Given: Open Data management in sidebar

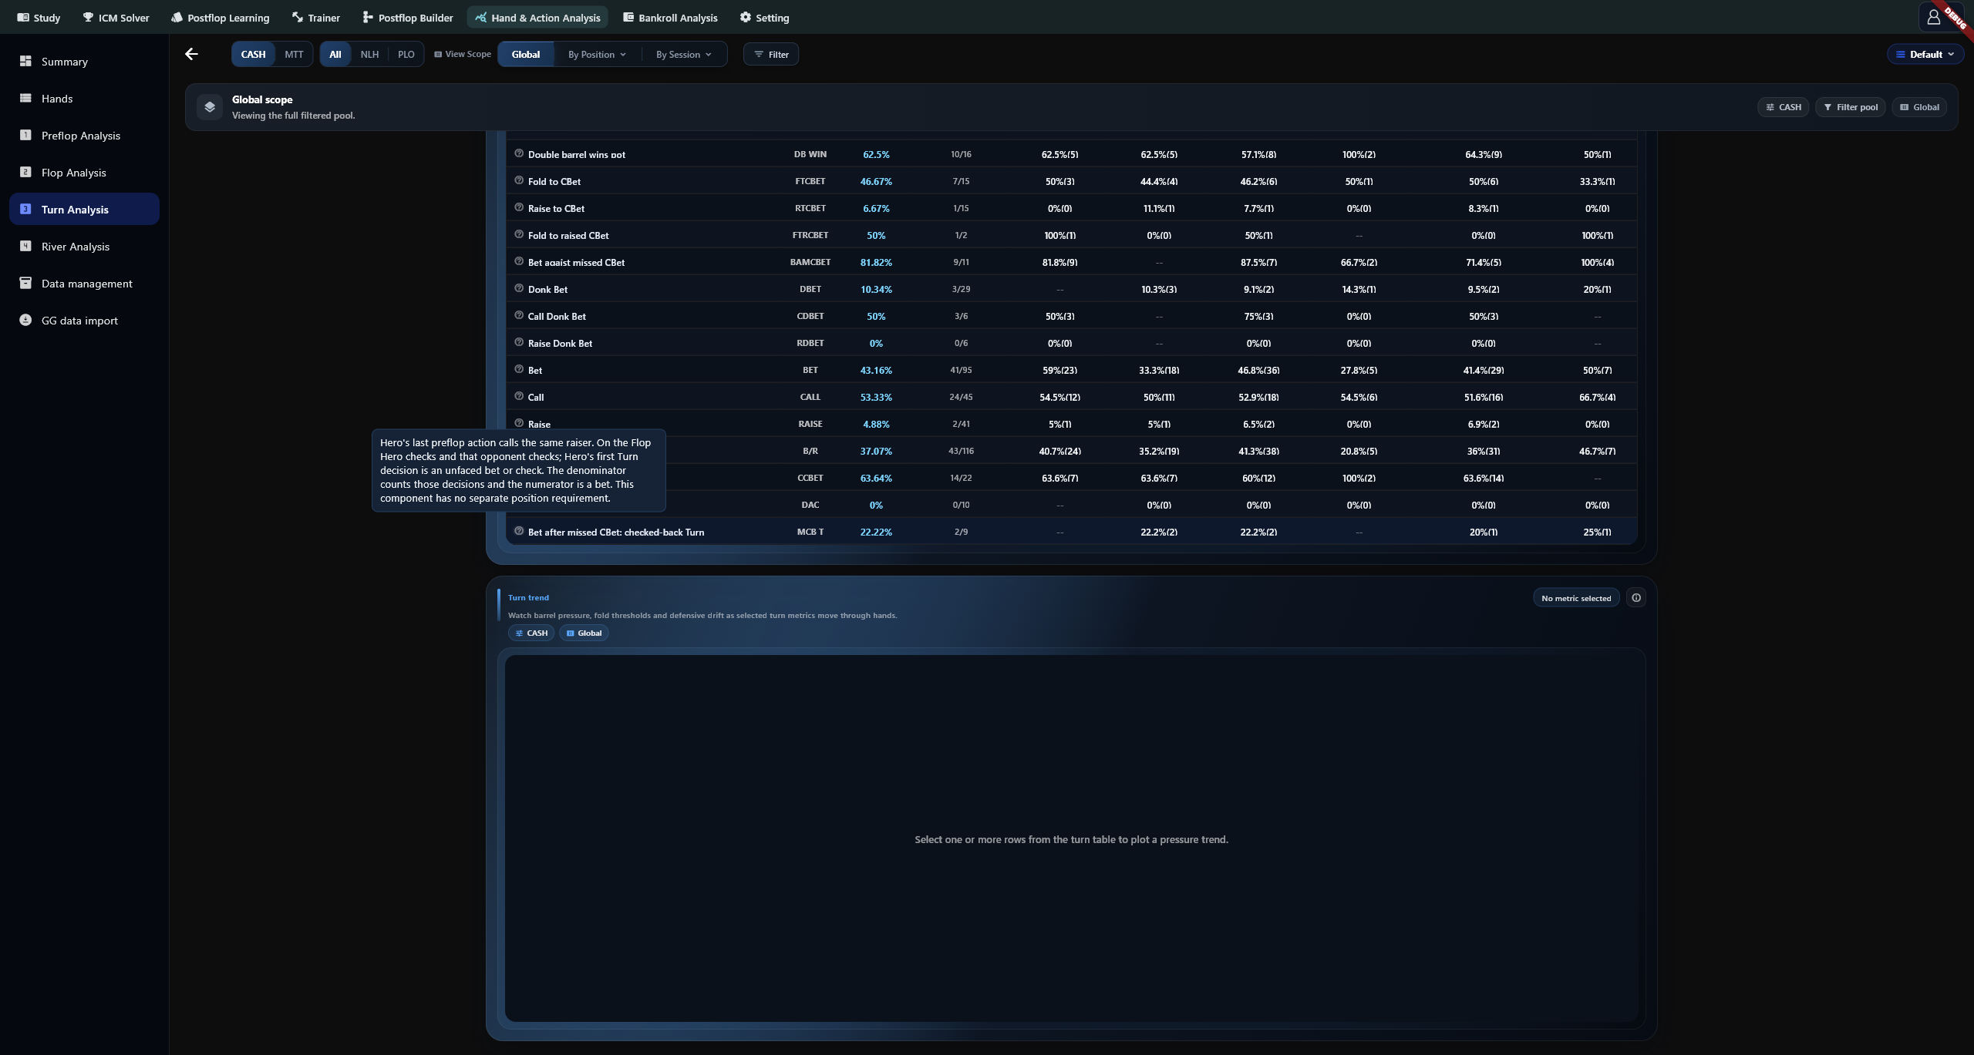Looking at the screenshot, I should click(85, 284).
